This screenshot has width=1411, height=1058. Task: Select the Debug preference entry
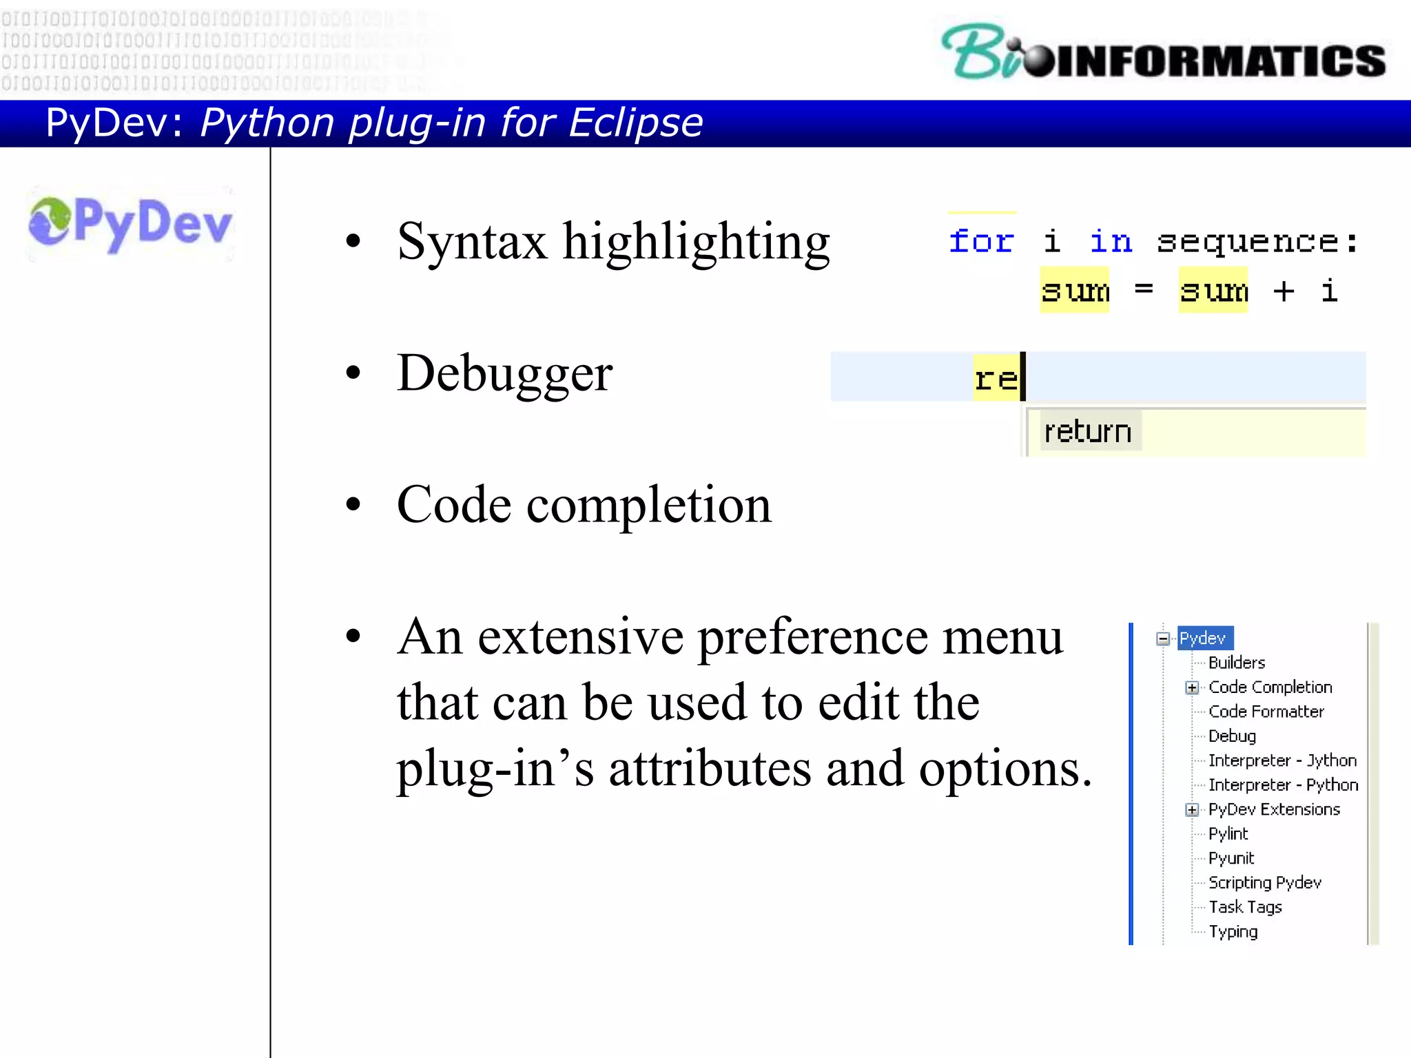click(1233, 736)
